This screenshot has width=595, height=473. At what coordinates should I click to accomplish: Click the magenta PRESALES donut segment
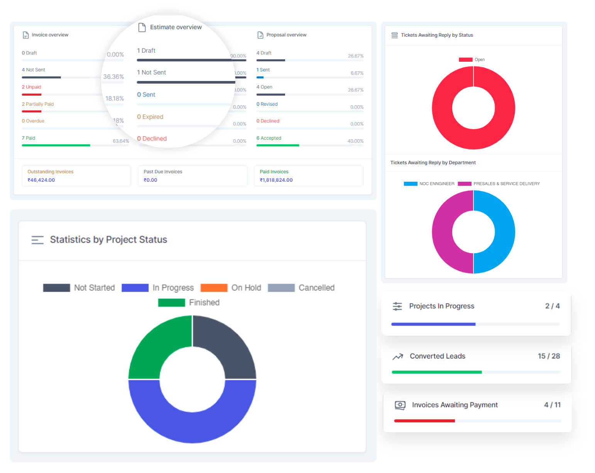click(442, 232)
